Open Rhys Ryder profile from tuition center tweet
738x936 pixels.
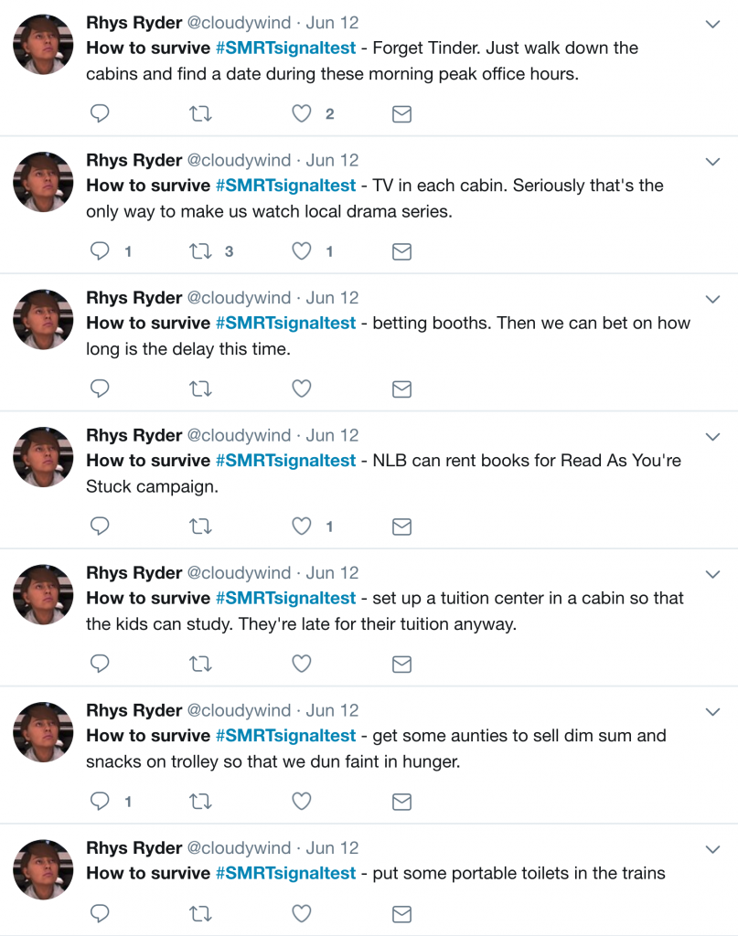[x=134, y=573]
